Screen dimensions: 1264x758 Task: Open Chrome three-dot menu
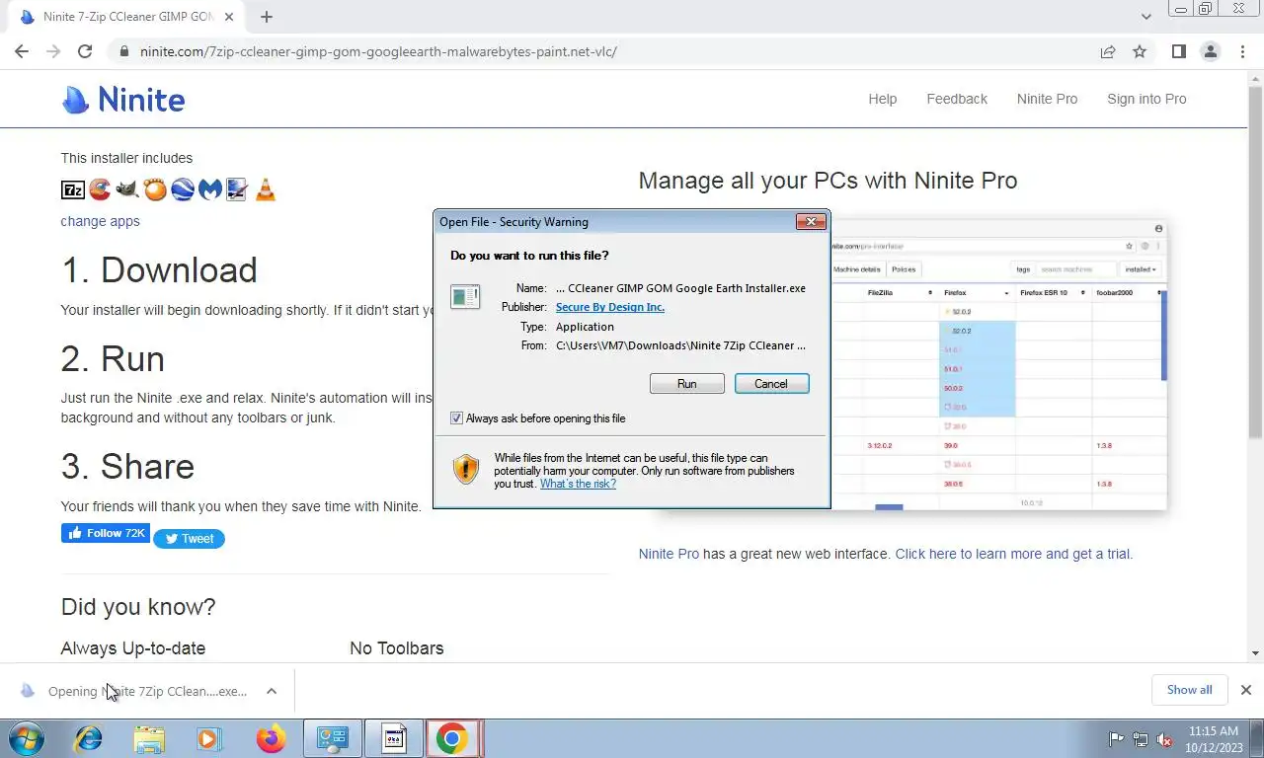click(x=1243, y=51)
